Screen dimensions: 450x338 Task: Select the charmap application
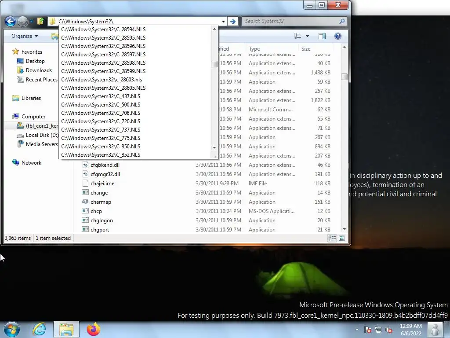point(101,202)
